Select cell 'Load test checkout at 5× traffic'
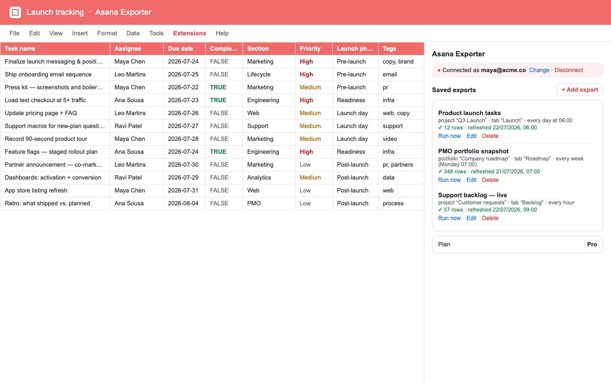Image resolution: width=611 pixels, height=382 pixels. pos(55,100)
